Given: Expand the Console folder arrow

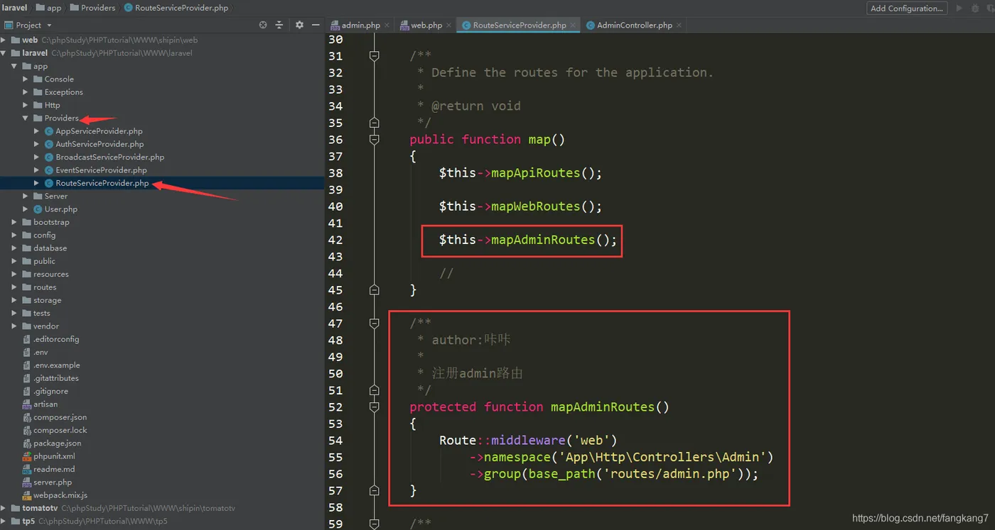Looking at the screenshot, I should tap(26, 79).
